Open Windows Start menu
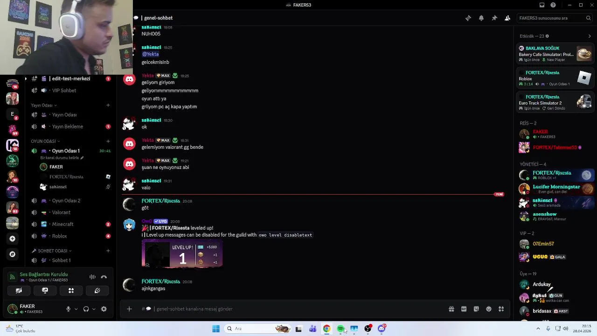Screen dimensions: 597x336 point(216,329)
